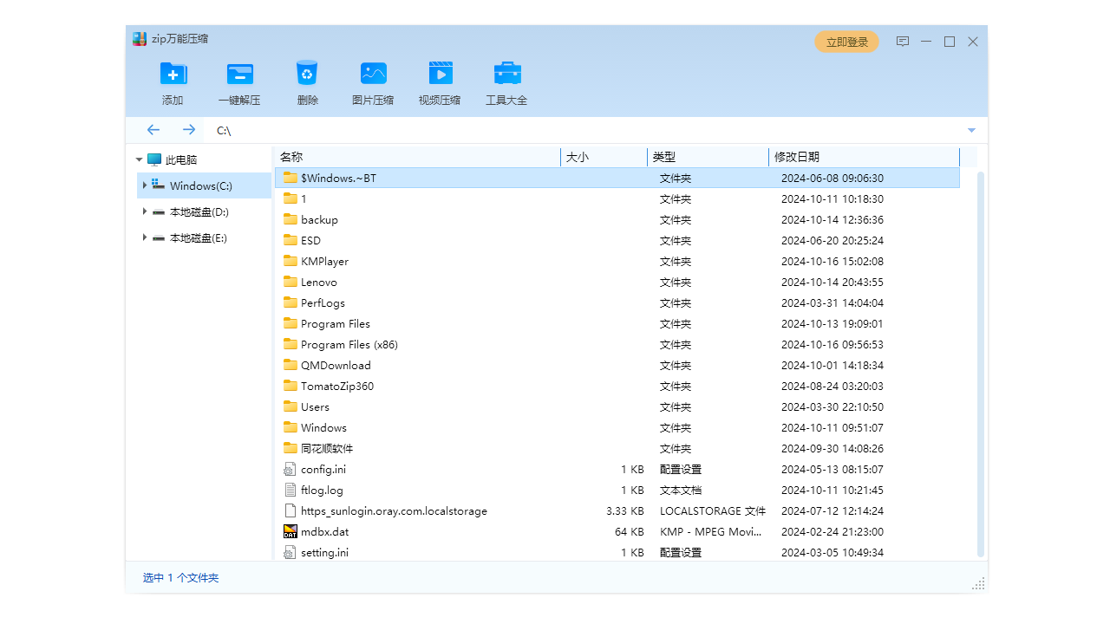Screen dimensions: 1110x624
Task: Click the 添加 (Add) tool icon
Action: pyautogui.click(x=172, y=82)
